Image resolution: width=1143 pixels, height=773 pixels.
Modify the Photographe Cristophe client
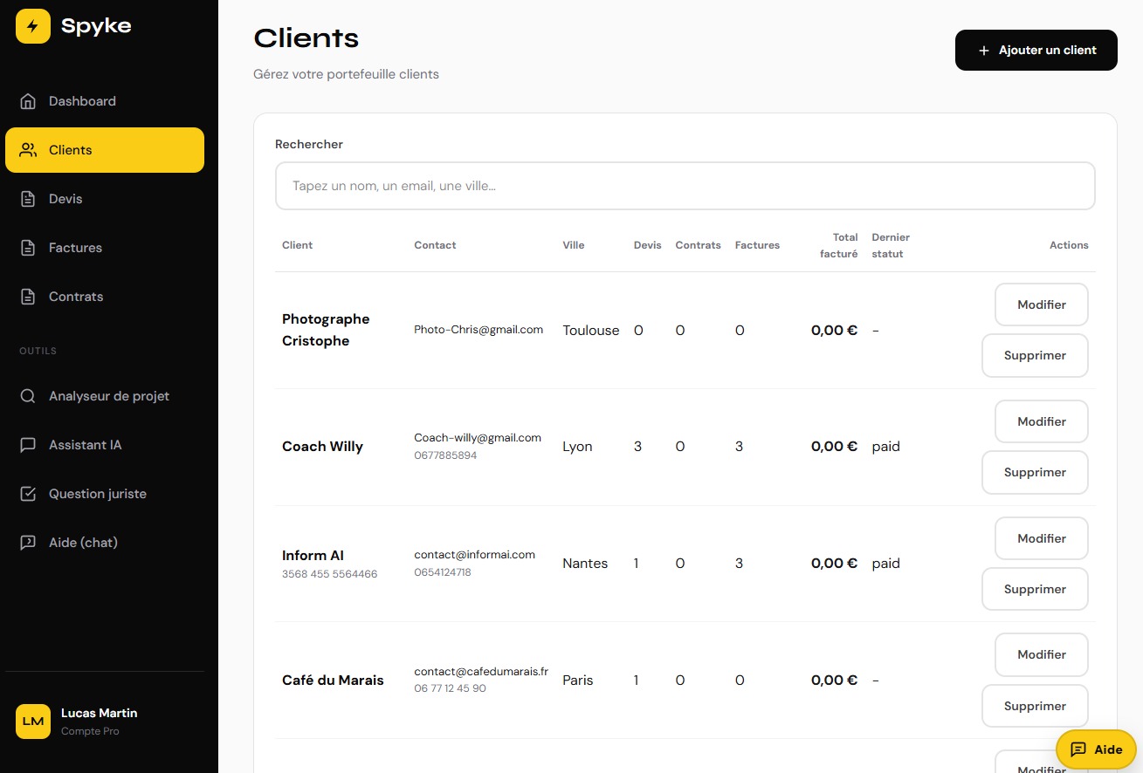1041,304
